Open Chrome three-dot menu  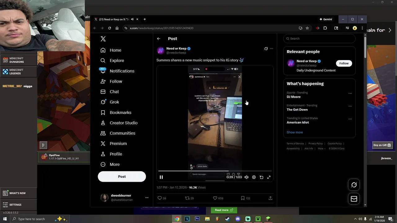tap(362, 28)
